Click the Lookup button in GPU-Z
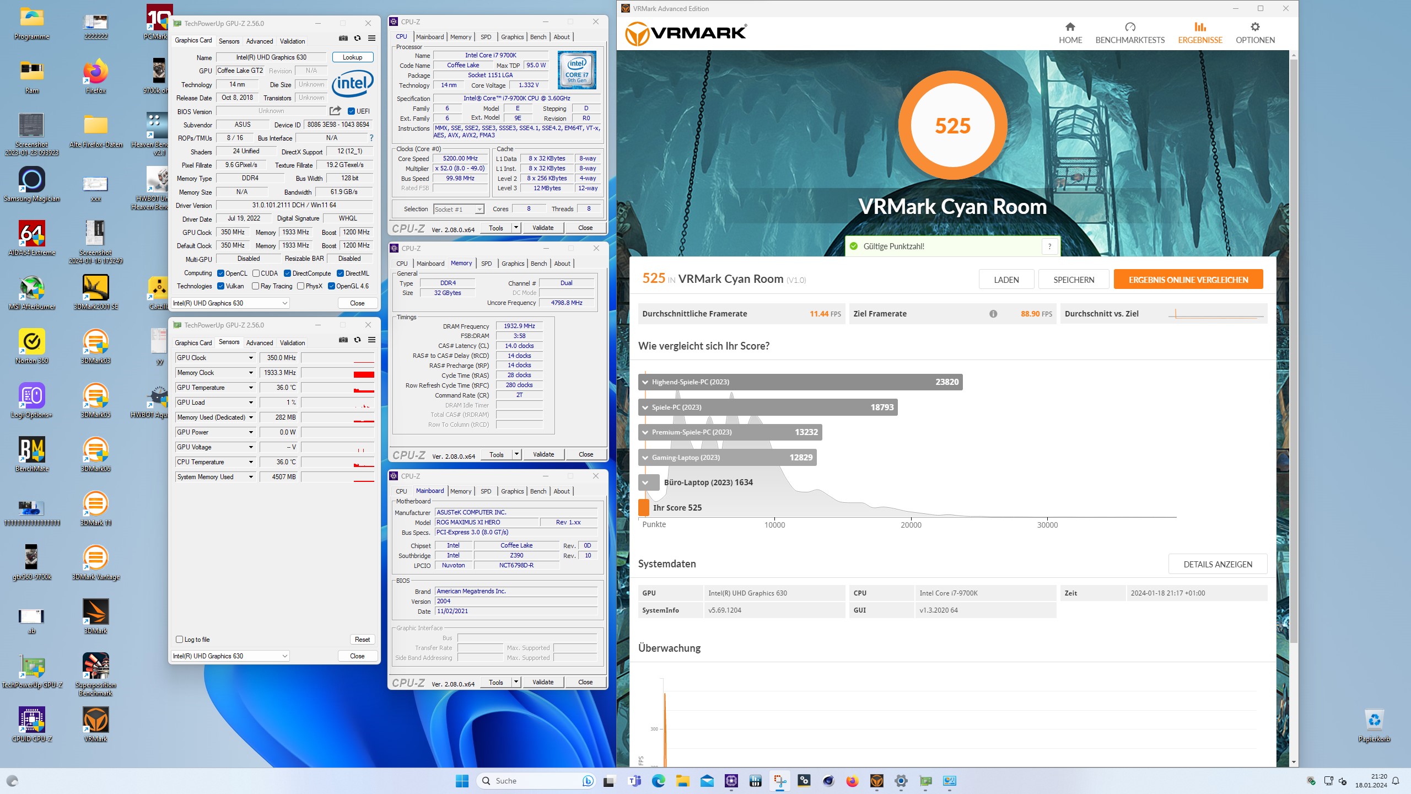The width and height of the screenshot is (1411, 794). coord(353,57)
